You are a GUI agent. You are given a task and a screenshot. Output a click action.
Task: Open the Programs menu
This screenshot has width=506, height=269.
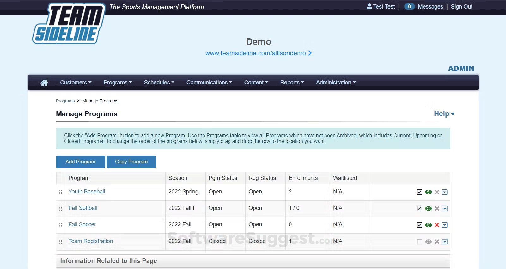(x=118, y=83)
